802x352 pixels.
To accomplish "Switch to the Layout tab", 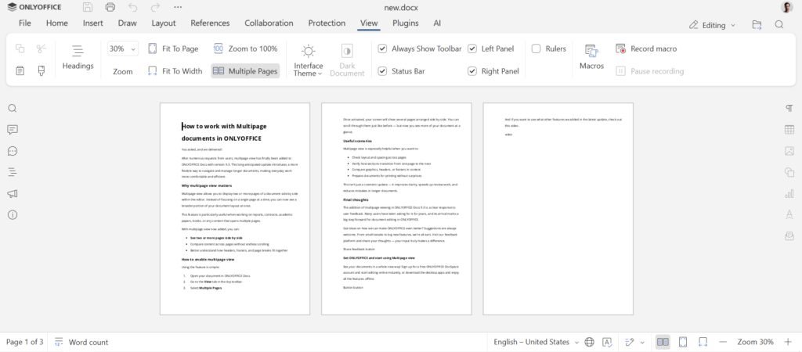I will click(x=164, y=23).
